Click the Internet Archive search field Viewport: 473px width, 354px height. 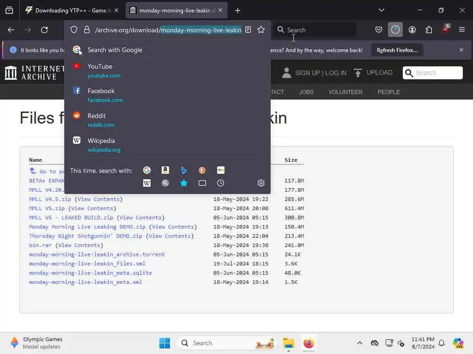click(432, 73)
